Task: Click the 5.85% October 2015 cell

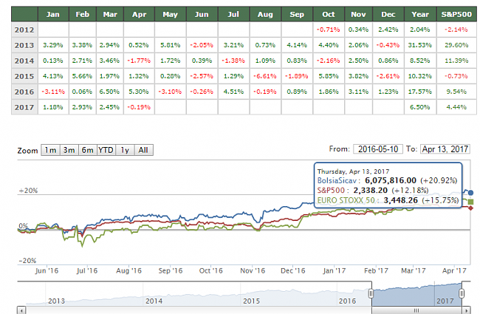Action: point(329,76)
